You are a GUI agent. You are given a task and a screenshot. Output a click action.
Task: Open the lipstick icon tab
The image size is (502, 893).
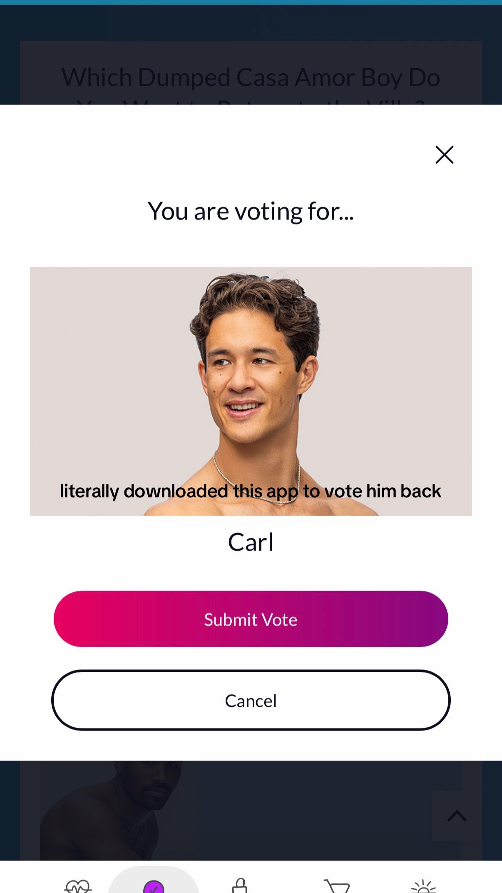click(x=240, y=886)
